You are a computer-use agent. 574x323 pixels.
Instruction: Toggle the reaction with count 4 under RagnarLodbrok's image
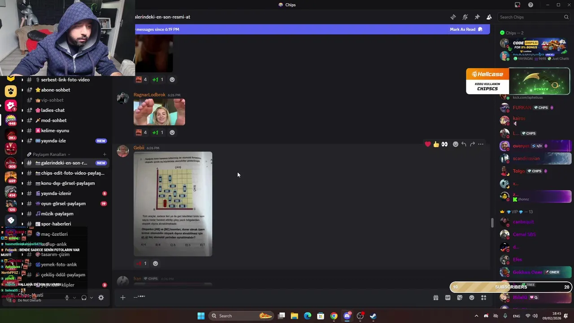pos(141,132)
